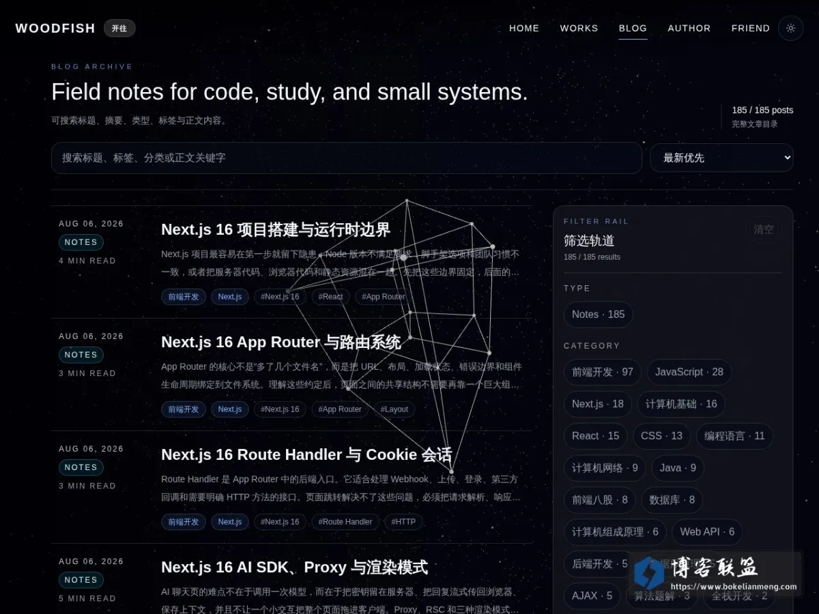
Task: Toggle the light/dark theme sun icon
Action: pos(790,28)
